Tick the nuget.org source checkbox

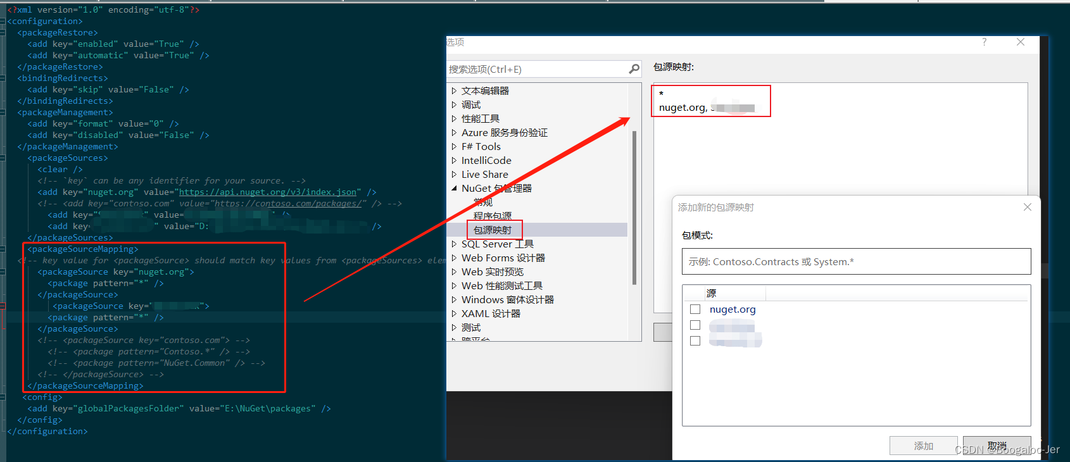[695, 309]
